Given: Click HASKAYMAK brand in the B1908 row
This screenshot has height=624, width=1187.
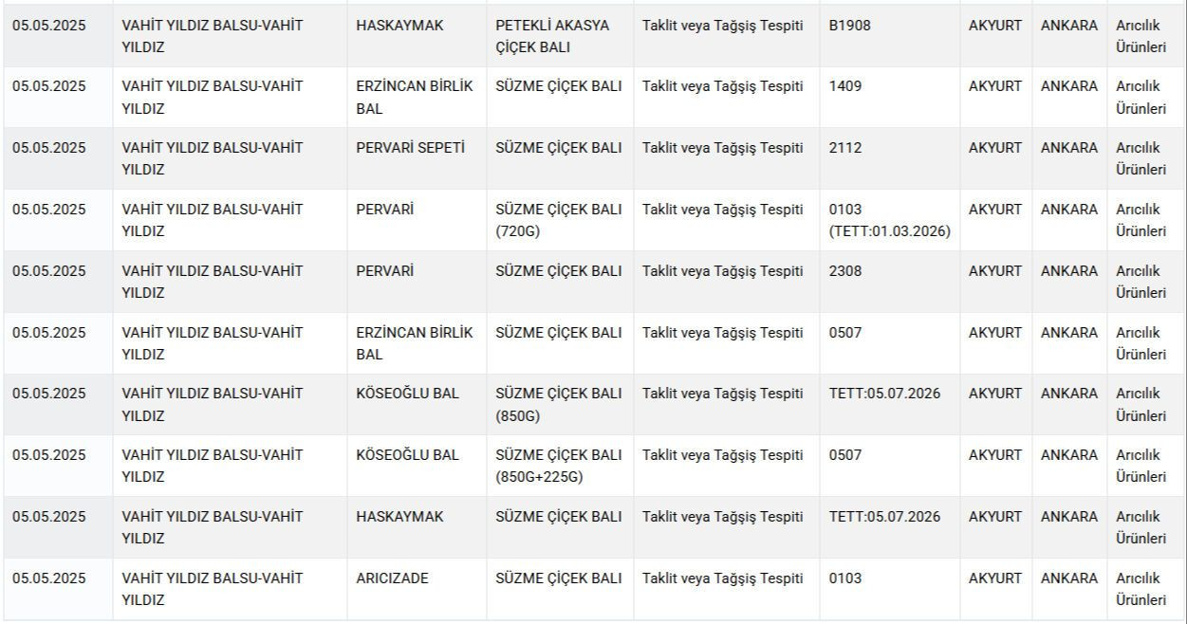Looking at the screenshot, I should [x=399, y=26].
